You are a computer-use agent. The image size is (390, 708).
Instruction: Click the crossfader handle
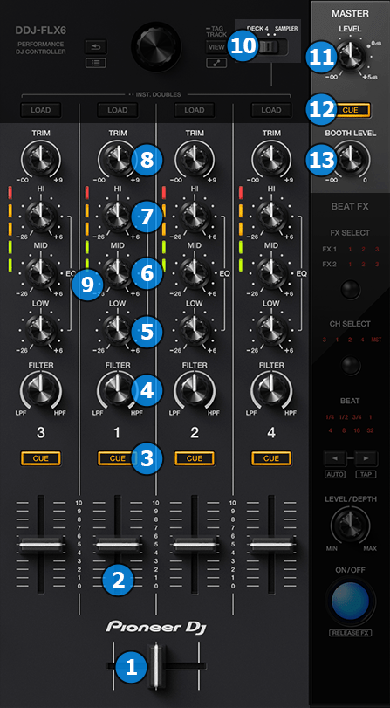(156, 665)
